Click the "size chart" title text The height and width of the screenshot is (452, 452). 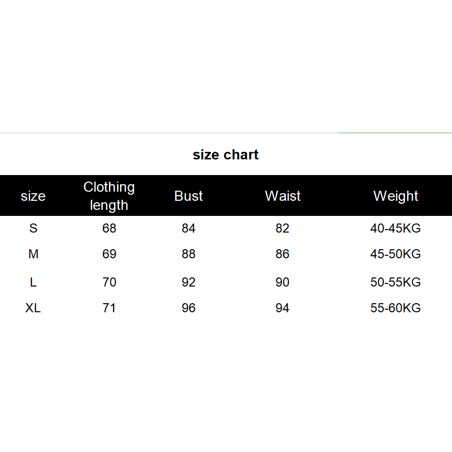pyautogui.click(x=225, y=155)
